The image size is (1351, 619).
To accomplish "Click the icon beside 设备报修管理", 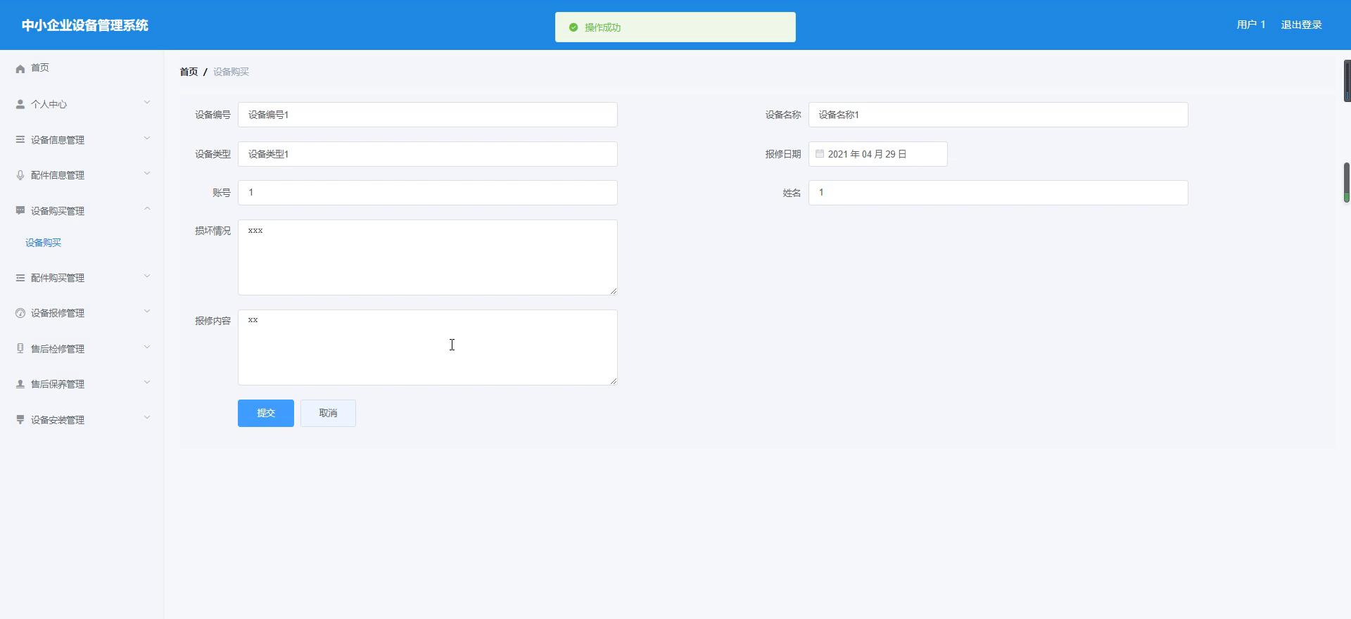I will tap(20, 313).
